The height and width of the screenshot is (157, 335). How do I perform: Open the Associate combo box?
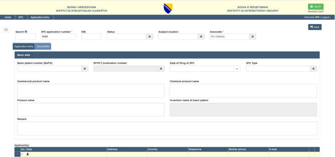tap(229, 36)
